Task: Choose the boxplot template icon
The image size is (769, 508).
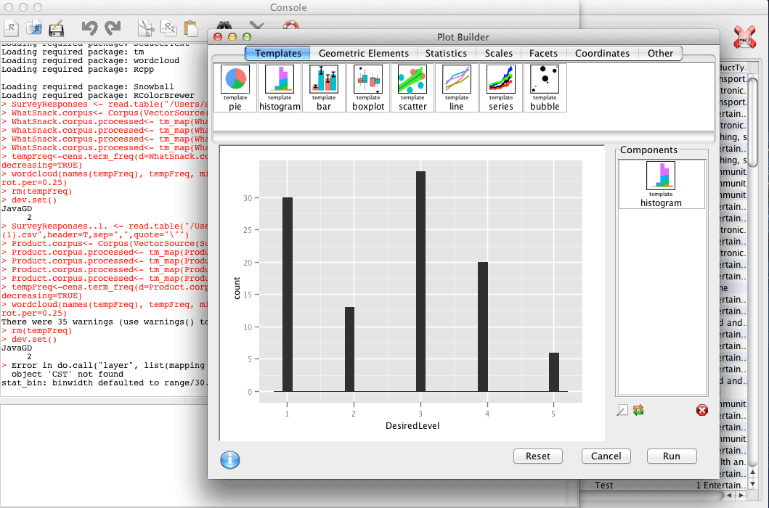Action: pyautogui.click(x=368, y=87)
